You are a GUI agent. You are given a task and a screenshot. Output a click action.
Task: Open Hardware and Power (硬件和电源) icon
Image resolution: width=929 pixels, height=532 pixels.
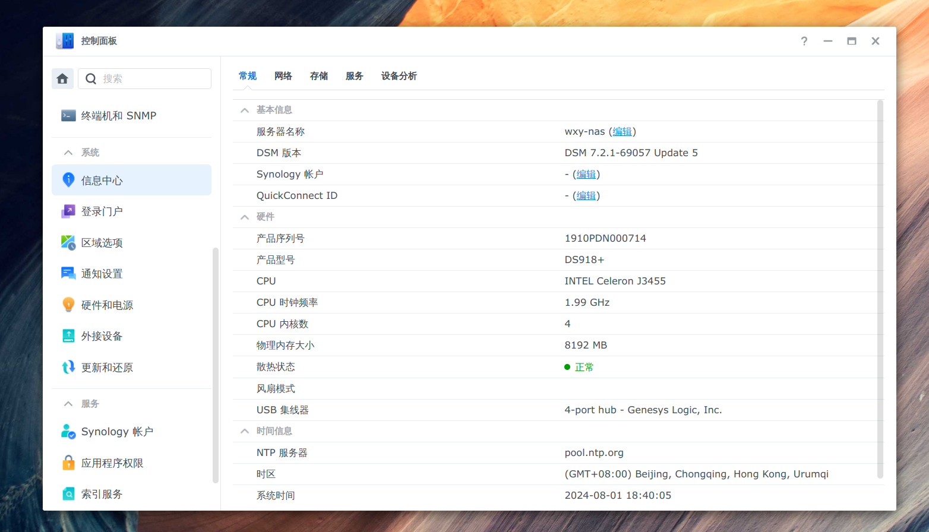point(68,305)
